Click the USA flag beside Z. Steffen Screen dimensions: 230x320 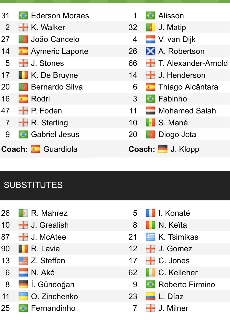click(23, 261)
